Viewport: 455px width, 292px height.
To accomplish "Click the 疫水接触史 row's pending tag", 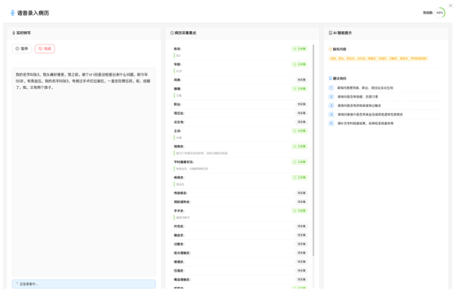I will 302,253.
